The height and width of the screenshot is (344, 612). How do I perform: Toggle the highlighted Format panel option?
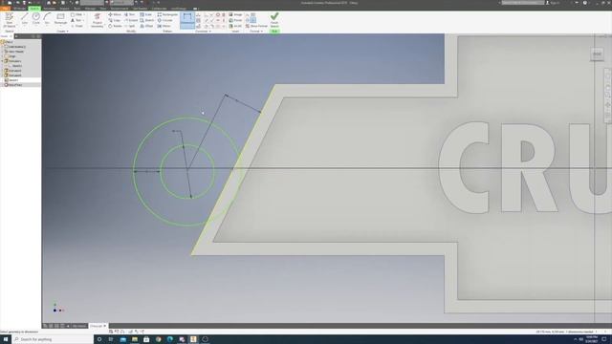click(x=252, y=20)
